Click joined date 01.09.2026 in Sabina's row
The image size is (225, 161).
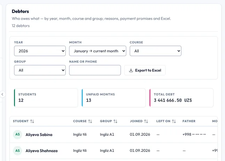[x=140, y=134]
